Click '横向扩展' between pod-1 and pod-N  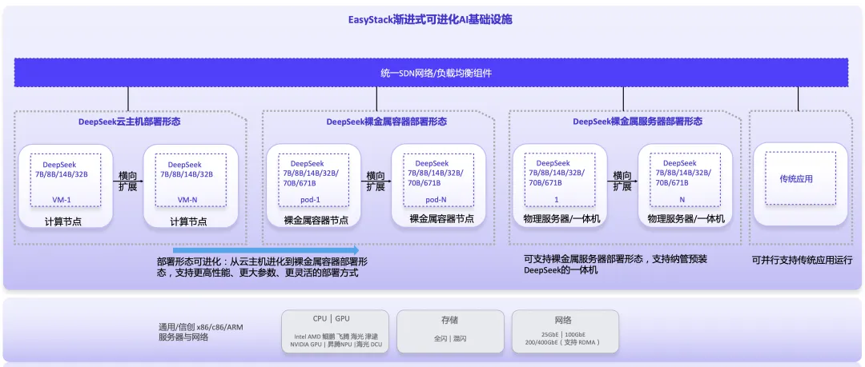(x=375, y=181)
